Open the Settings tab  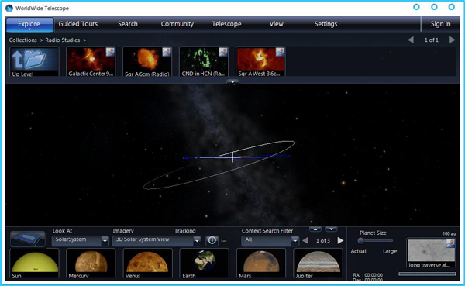tap(325, 24)
